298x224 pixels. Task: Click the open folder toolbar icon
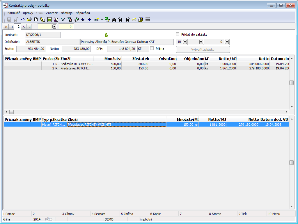[29, 20]
